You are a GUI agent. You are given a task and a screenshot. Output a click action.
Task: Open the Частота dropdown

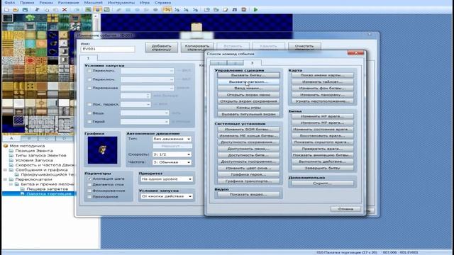click(x=172, y=162)
